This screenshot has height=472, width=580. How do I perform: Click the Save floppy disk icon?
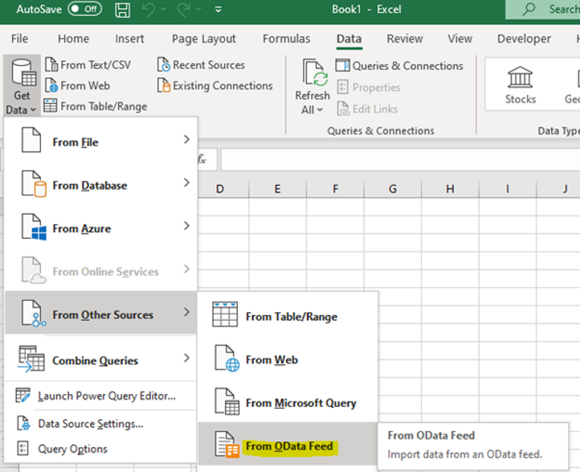[122, 10]
